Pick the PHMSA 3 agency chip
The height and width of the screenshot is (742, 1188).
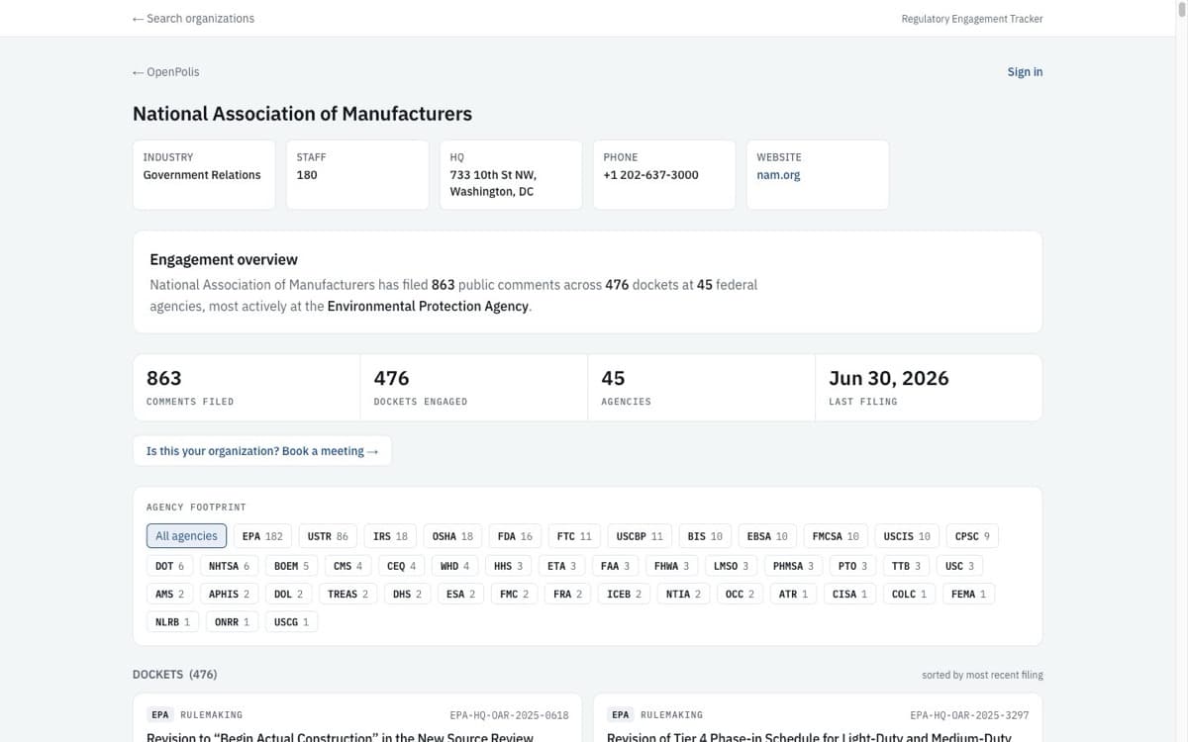(793, 566)
